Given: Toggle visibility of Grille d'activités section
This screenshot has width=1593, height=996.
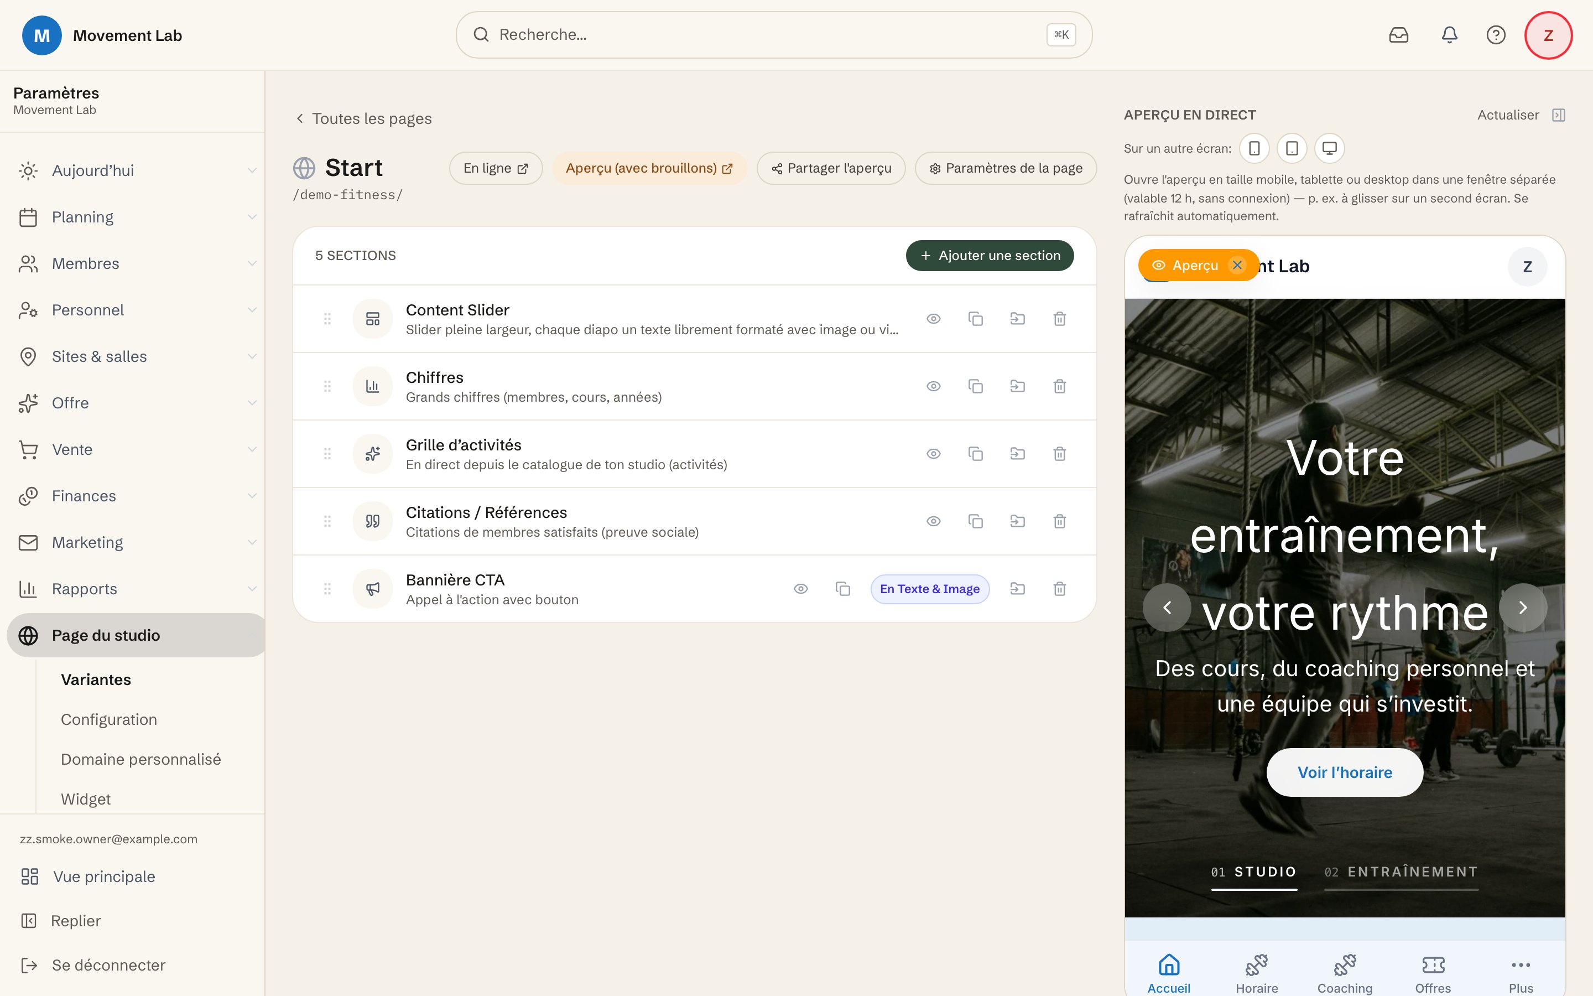Looking at the screenshot, I should 934,454.
